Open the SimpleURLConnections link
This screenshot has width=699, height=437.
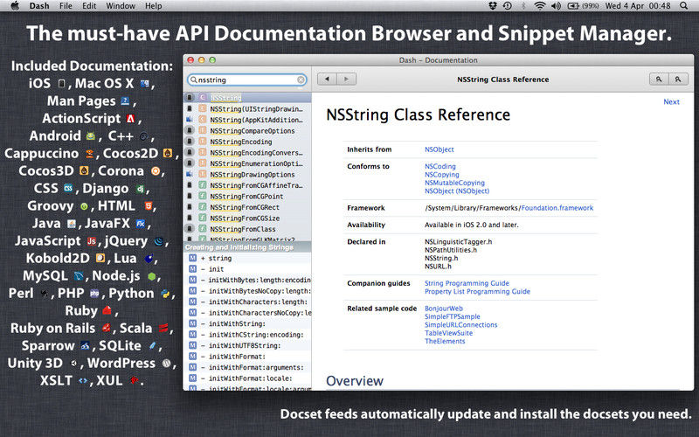click(x=461, y=325)
